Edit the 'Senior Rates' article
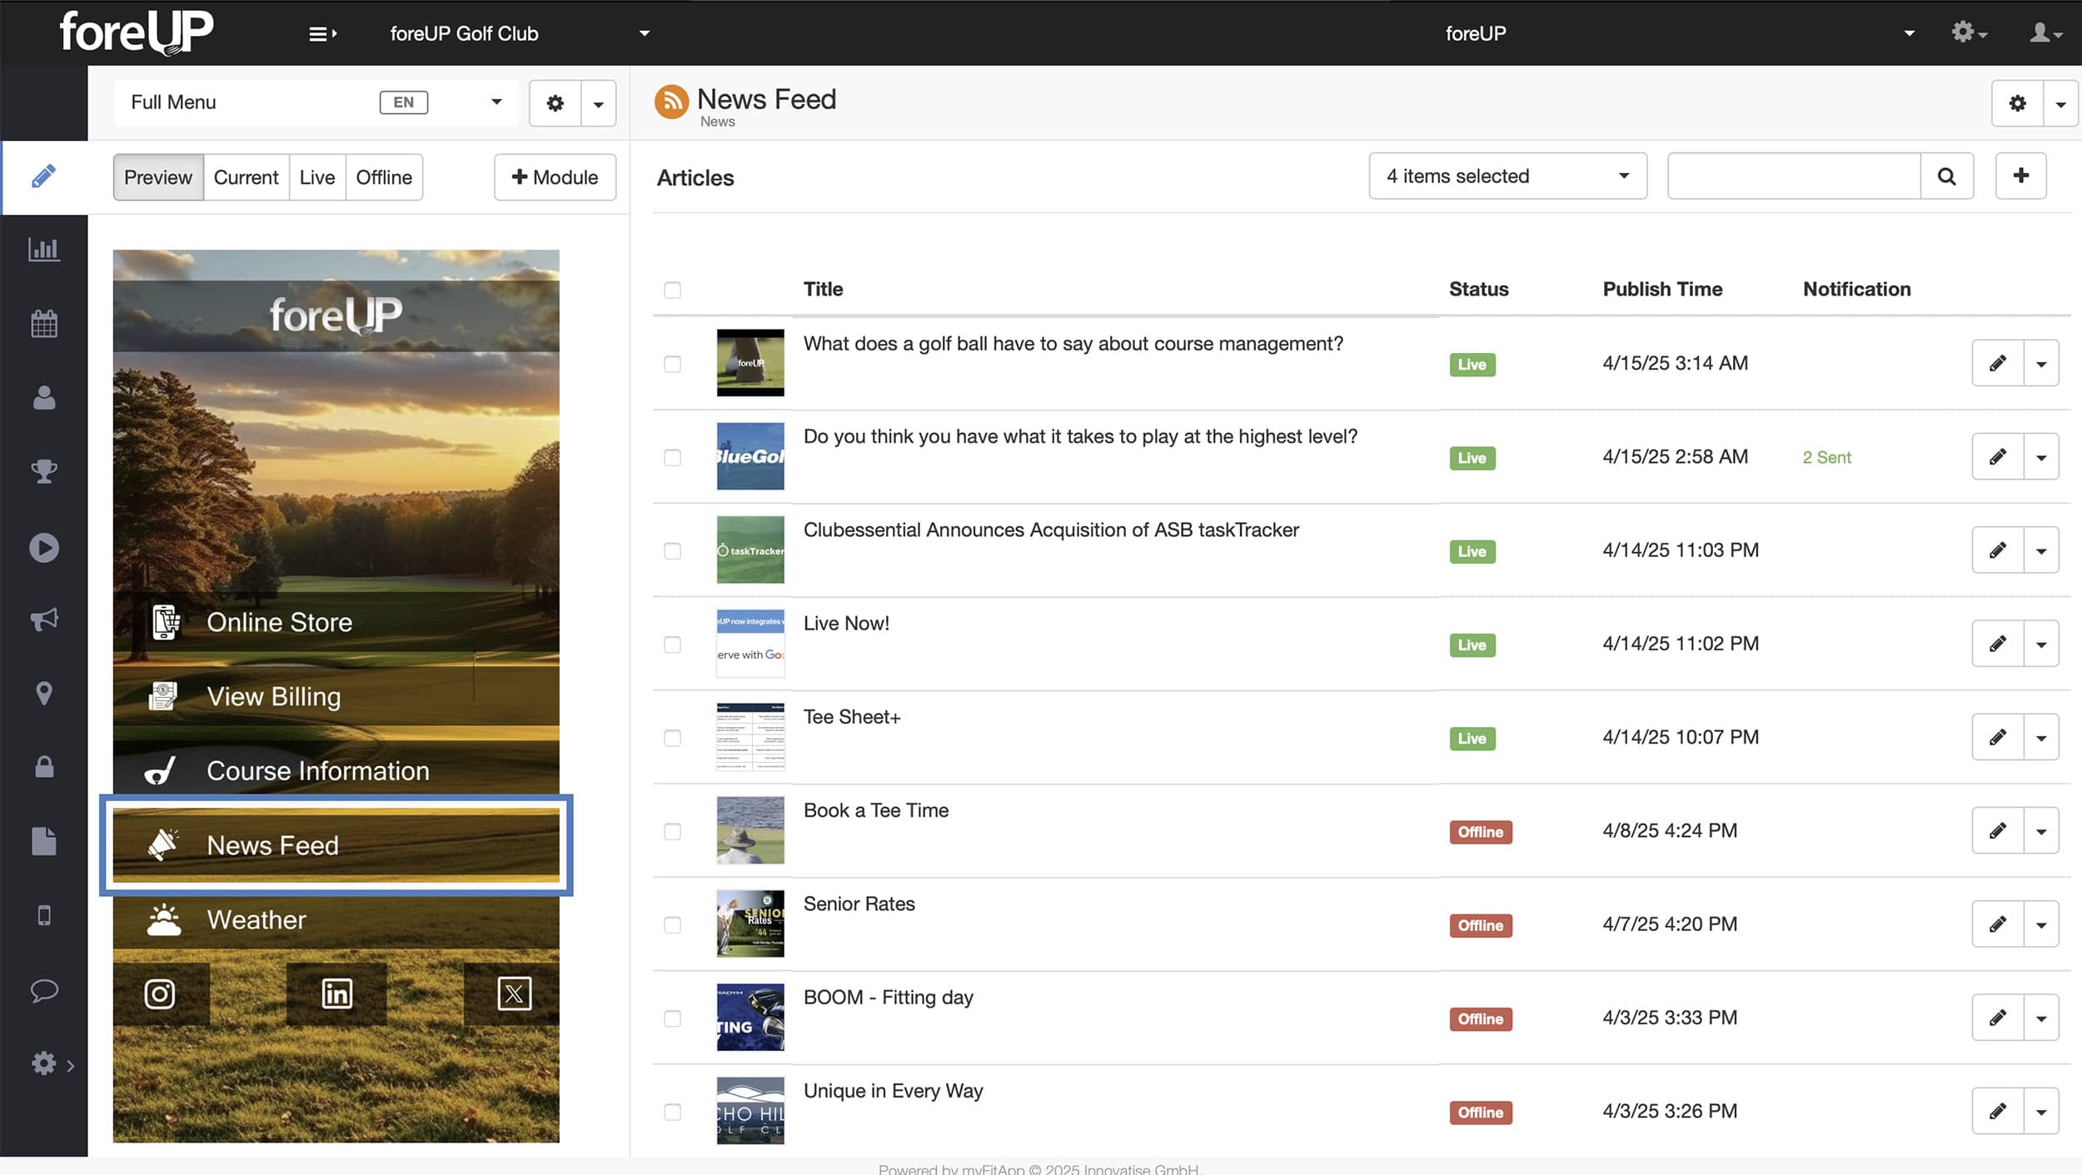Image resolution: width=2082 pixels, height=1175 pixels. (x=1998, y=924)
